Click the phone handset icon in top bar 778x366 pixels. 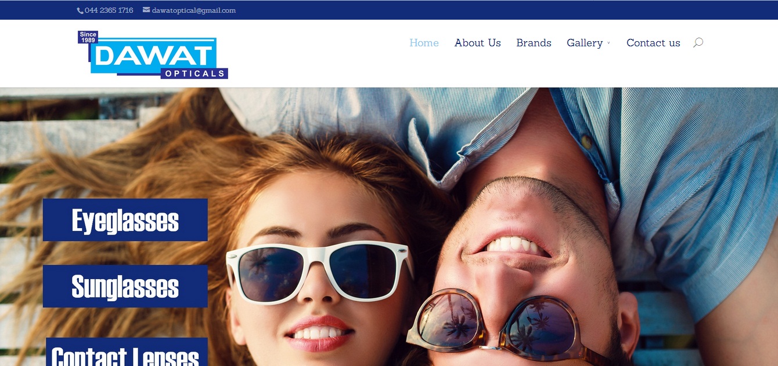tap(80, 10)
